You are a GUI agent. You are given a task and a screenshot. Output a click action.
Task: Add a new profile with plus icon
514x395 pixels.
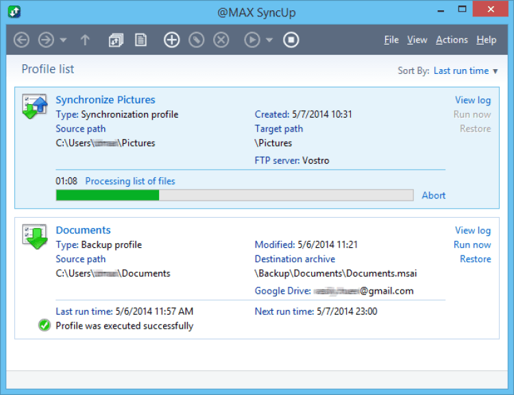point(171,40)
